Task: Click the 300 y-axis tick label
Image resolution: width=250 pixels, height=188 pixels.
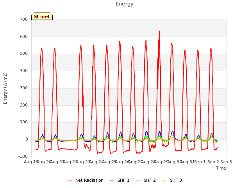Action: coord(24,88)
